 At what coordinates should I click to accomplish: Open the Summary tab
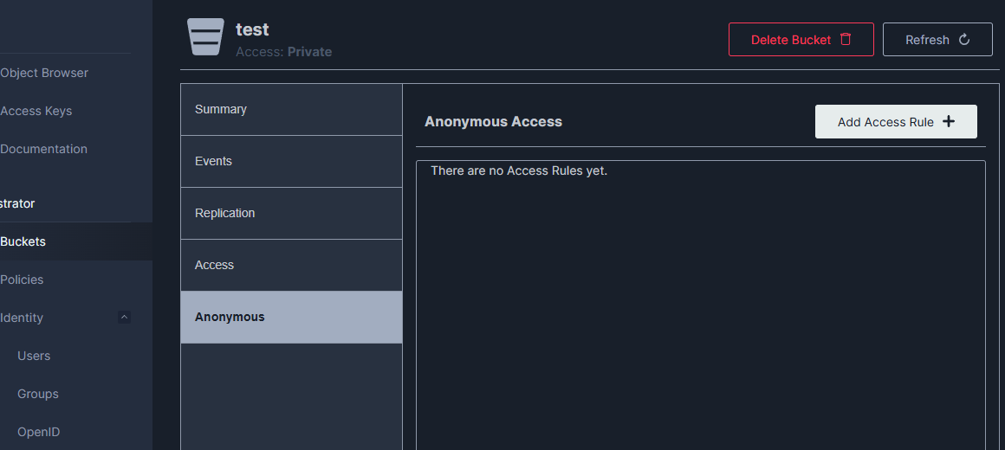292,109
